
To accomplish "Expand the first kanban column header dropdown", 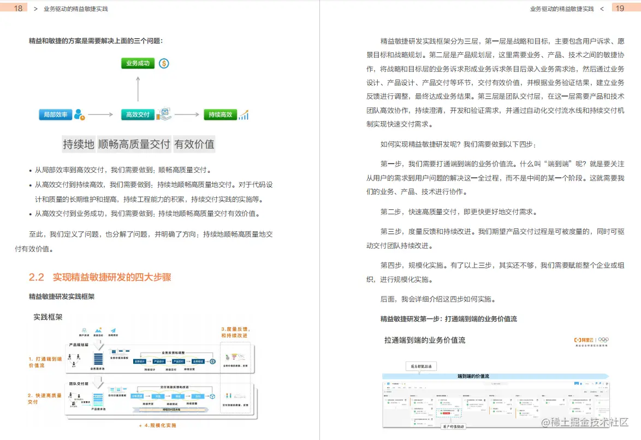I will [x=389, y=395].
